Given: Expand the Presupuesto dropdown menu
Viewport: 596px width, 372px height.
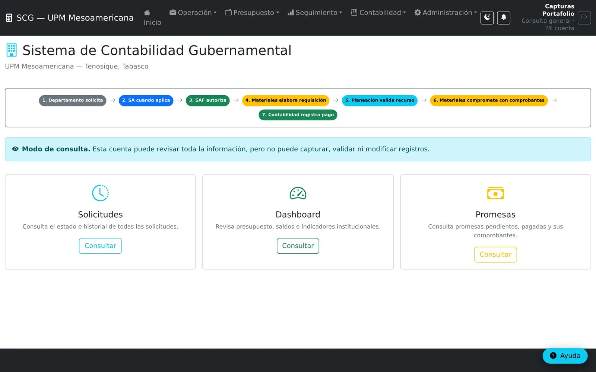Looking at the screenshot, I should click(x=252, y=13).
